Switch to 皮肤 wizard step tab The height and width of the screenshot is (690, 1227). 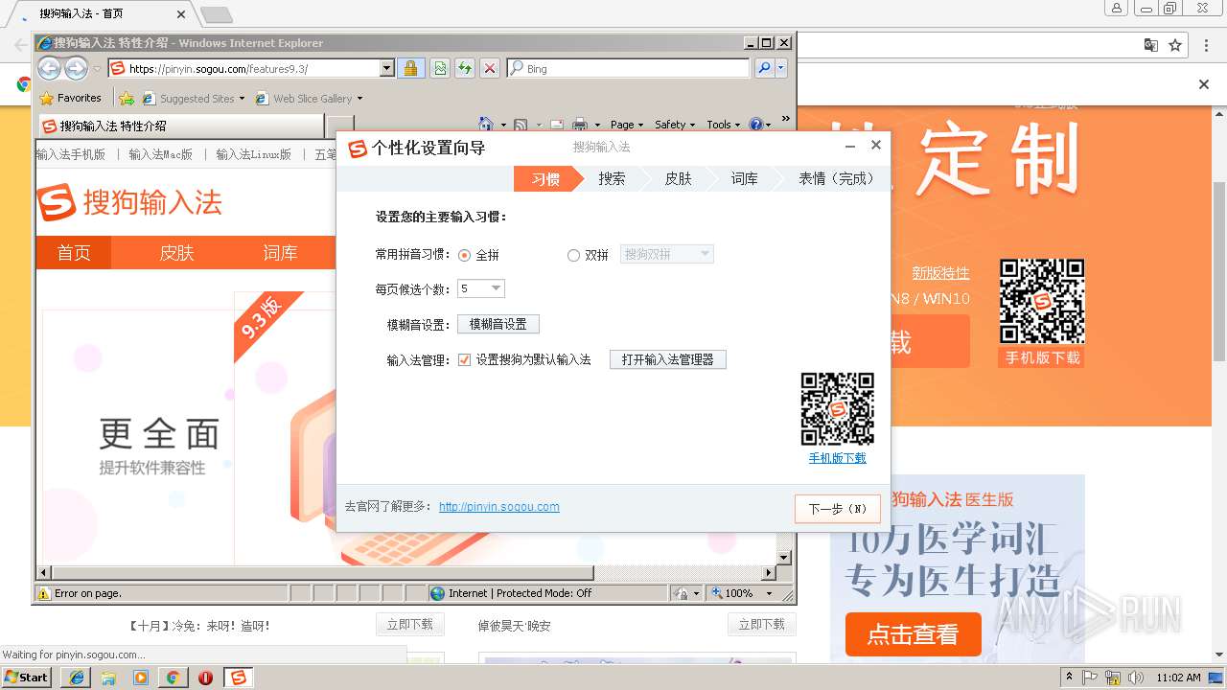tap(678, 178)
